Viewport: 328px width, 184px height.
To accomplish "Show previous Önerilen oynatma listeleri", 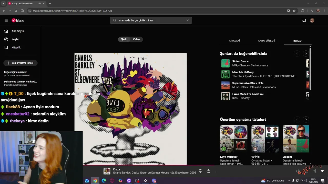I will (297, 119).
